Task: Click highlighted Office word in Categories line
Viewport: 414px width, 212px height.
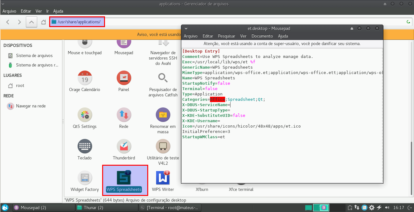Action: point(218,100)
